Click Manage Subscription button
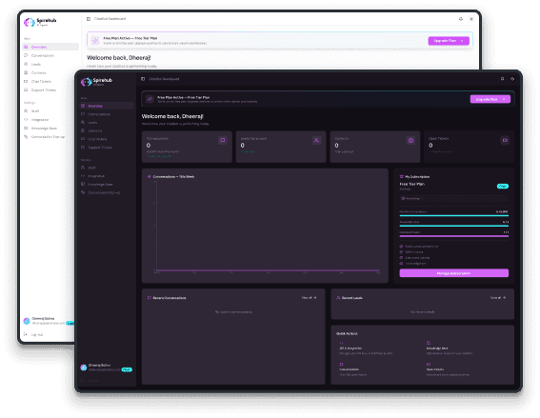This screenshot has height=418, width=540. click(x=454, y=273)
